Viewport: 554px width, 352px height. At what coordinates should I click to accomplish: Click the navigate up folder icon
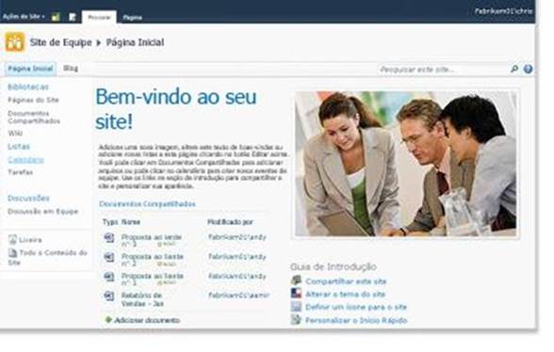click(x=56, y=17)
